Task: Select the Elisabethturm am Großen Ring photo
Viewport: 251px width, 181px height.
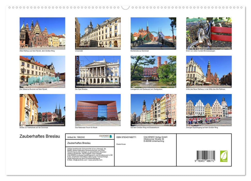Action: click(x=153, y=110)
